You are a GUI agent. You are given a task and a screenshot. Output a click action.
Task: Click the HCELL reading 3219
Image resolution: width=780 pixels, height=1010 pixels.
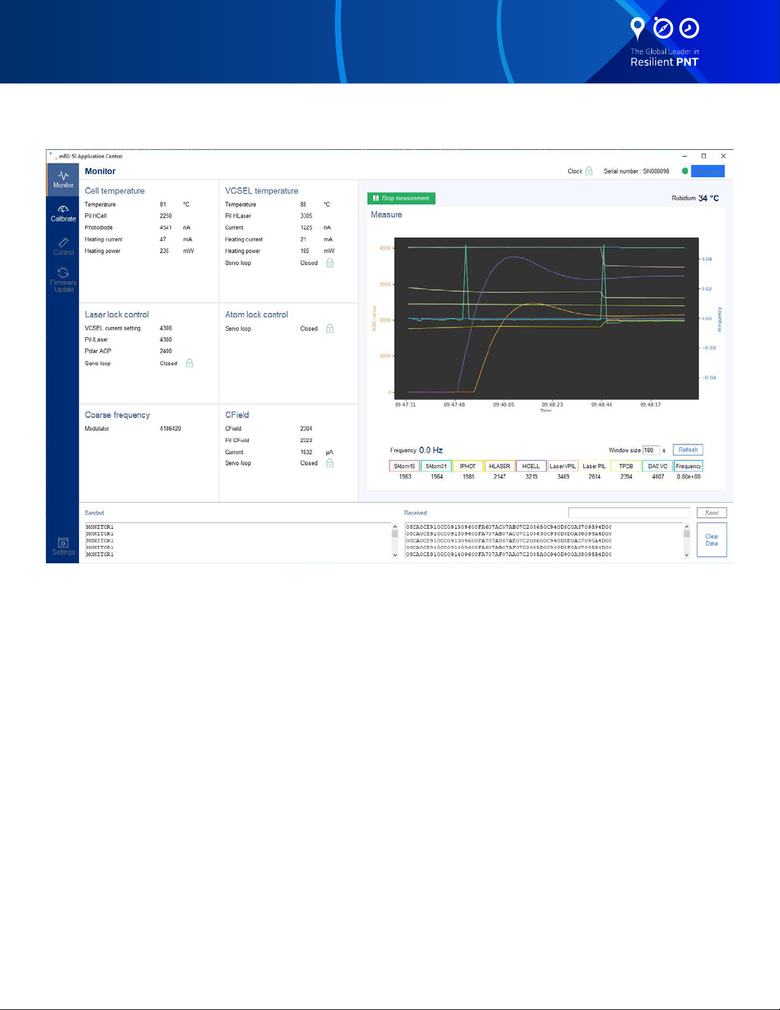pos(531,477)
